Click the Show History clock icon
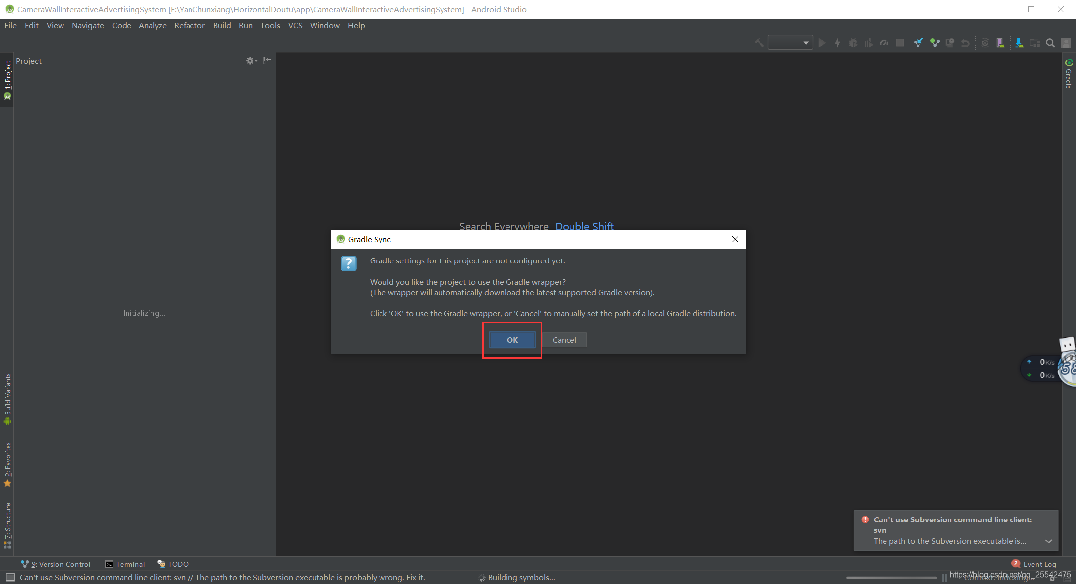The width and height of the screenshot is (1076, 584). point(950,43)
